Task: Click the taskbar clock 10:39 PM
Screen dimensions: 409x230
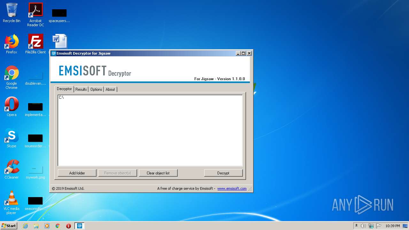Action: pyautogui.click(x=392, y=226)
